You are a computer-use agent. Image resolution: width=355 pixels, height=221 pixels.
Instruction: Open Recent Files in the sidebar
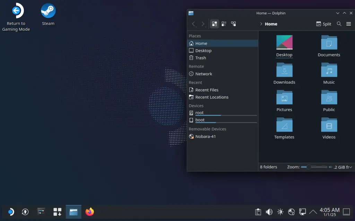click(x=207, y=90)
